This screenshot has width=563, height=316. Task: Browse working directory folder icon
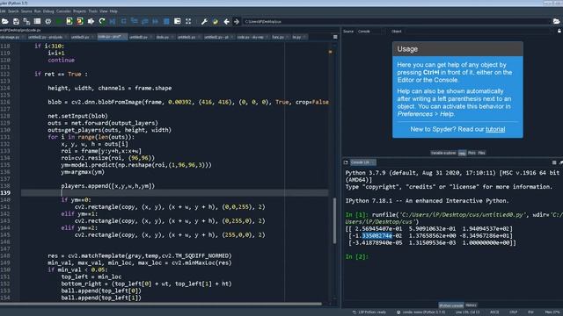coord(557,21)
